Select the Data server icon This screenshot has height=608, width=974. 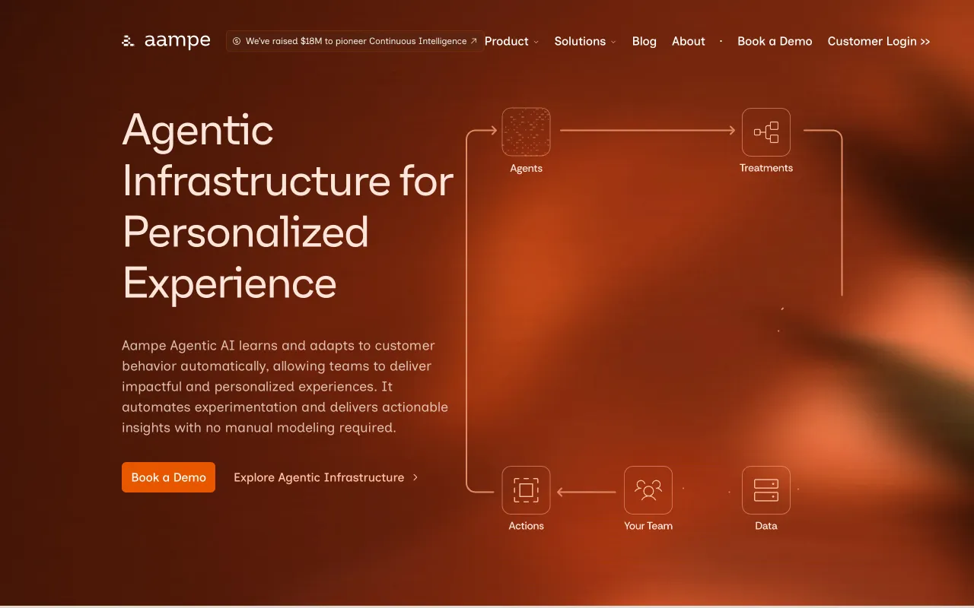tap(766, 490)
